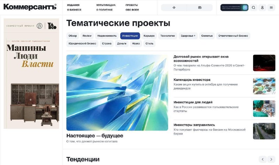The height and width of the screenshot is (165, 279).
Task: Open the audio radio icon button
Action: (x=174, y=7)
